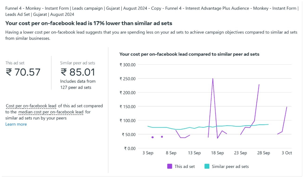Screen dimensions: 304x180
Task: Toggle the "Similar peer ad sets" legend label
Action: coord(230,166)
